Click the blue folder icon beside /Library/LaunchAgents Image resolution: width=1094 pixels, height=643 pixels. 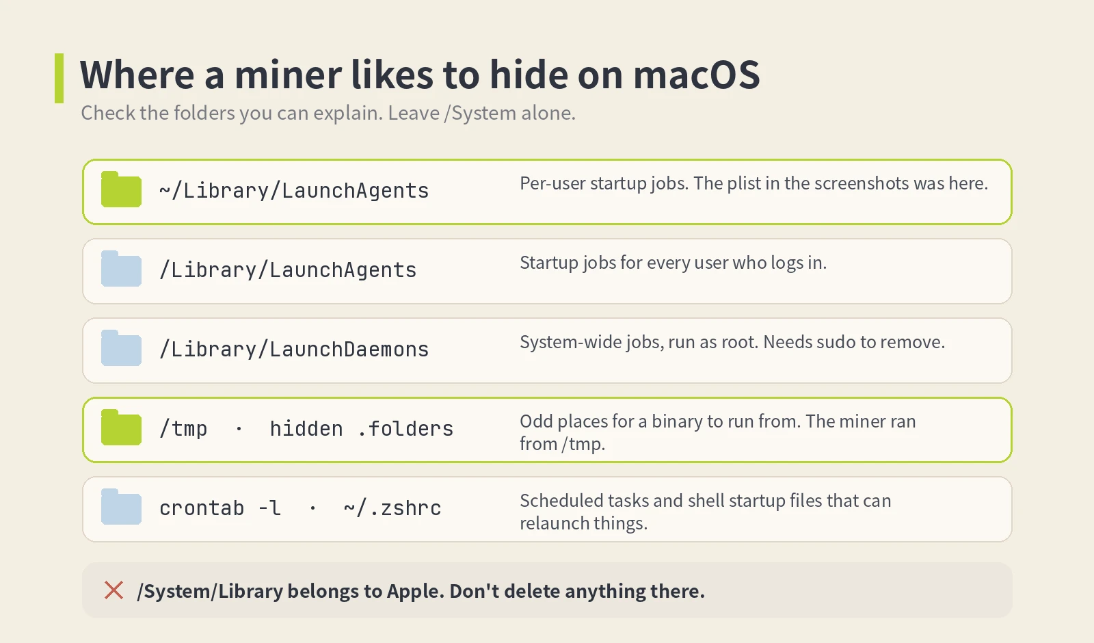[121, 269]
